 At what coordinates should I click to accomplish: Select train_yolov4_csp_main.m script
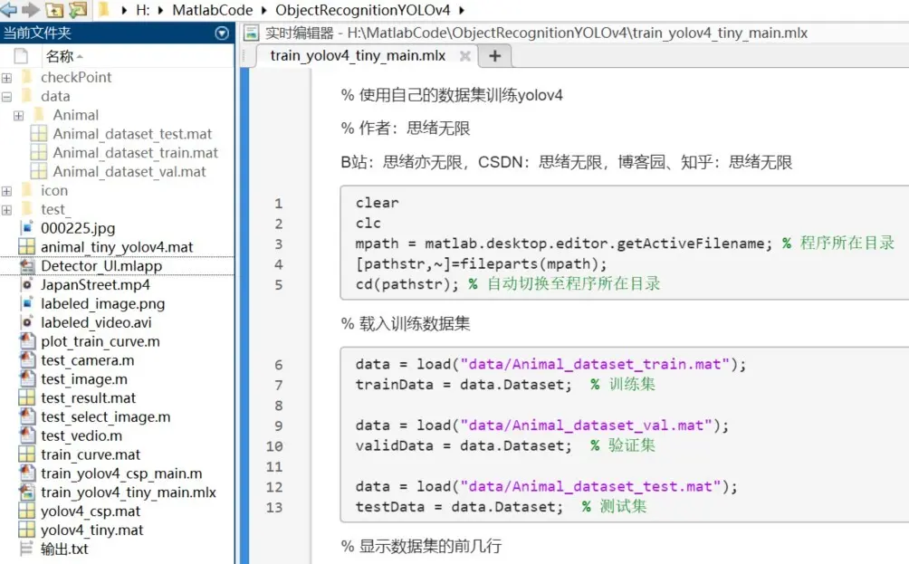121,473
